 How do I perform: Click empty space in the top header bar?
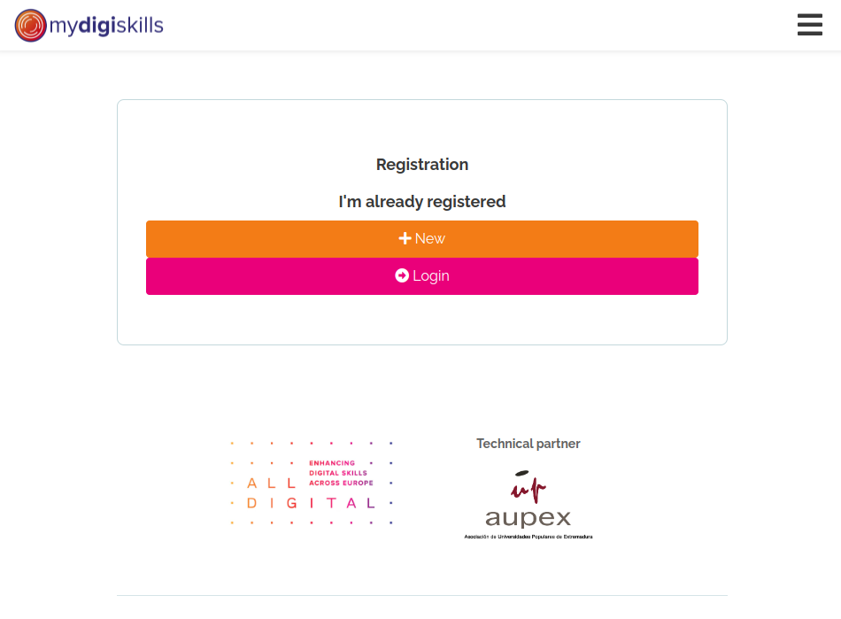478,25
